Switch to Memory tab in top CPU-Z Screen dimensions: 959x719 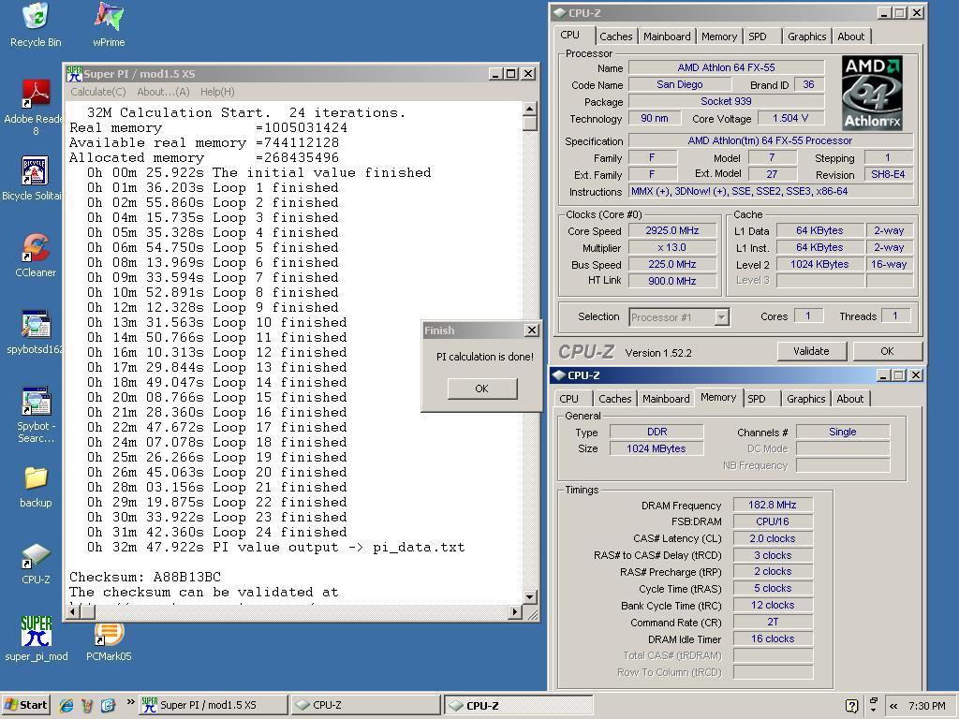click(x=719, y=37)
